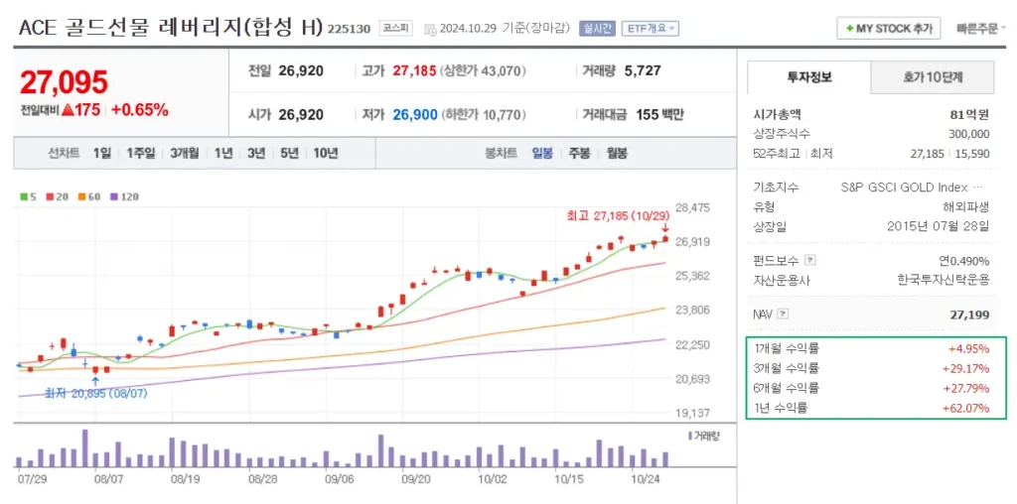1017x504 pixels.
Task: Switch candle chart to 주봉 weekly view
Action: tap(579, 153)
